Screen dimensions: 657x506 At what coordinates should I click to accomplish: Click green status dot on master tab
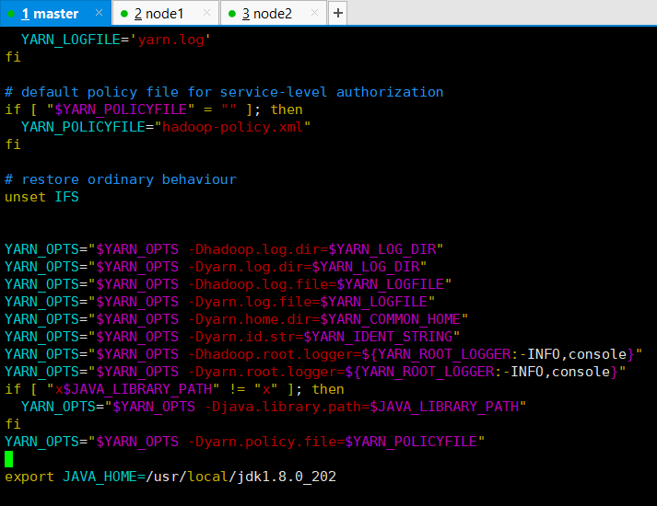(11, 14)
